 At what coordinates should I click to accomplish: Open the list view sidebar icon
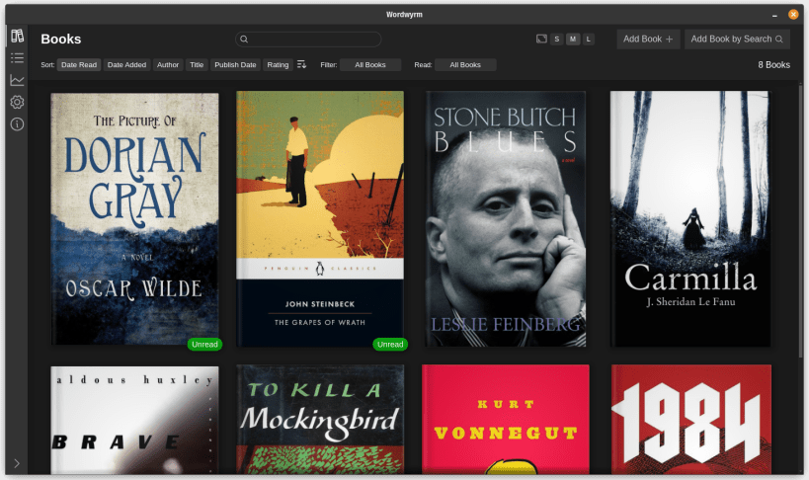pos(17,58)
